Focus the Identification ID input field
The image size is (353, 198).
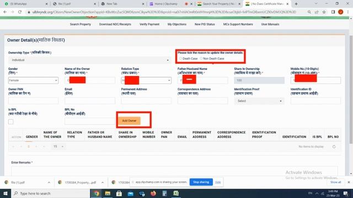point(315,101)
